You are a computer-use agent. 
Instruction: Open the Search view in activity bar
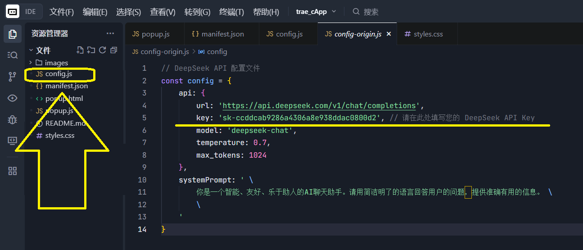(13, 55)
